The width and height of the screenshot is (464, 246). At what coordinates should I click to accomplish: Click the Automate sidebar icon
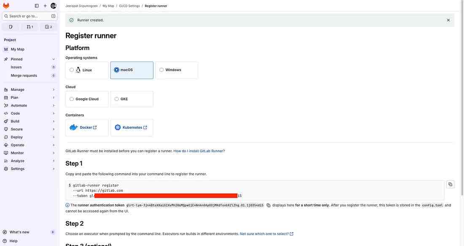click(6, 106)
